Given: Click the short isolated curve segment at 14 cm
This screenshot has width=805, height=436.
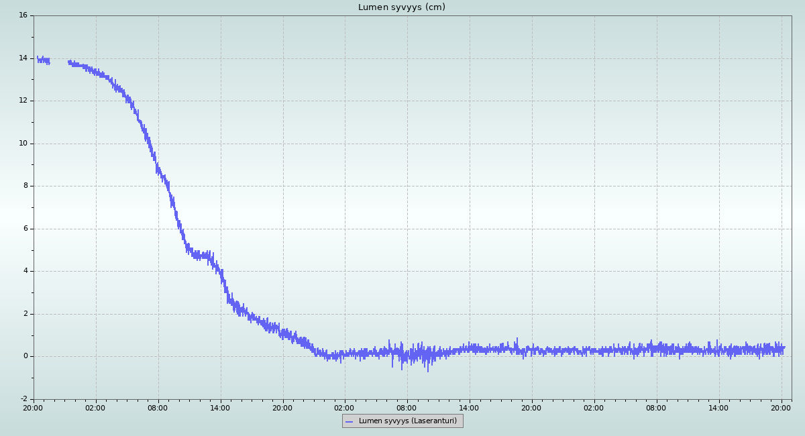Looking at the screenshot, I should (44, 60).
